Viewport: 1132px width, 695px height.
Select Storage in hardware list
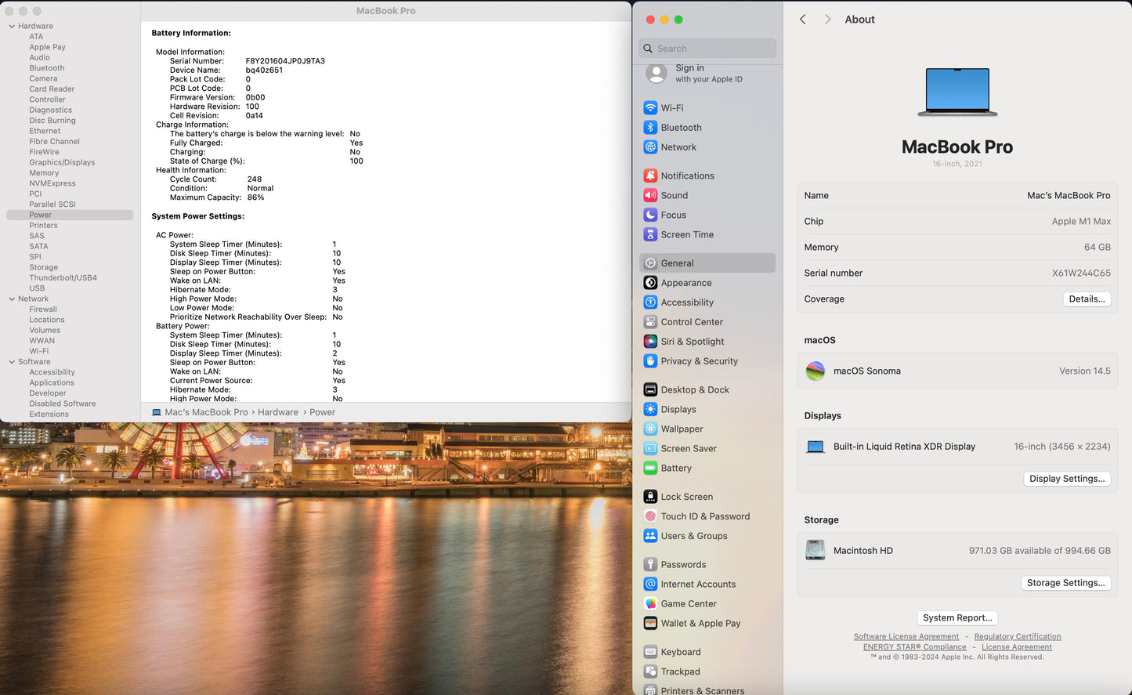44,267
